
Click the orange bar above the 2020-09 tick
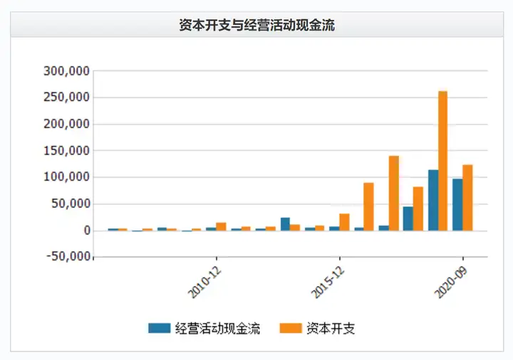467,198
